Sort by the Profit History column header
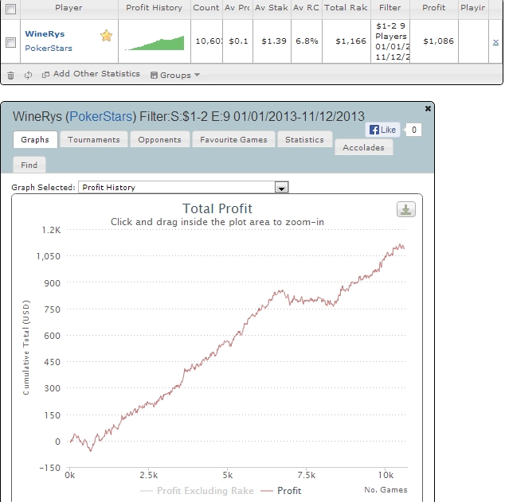The width and height of the screenshot is (505, 502). pos(155,8)
